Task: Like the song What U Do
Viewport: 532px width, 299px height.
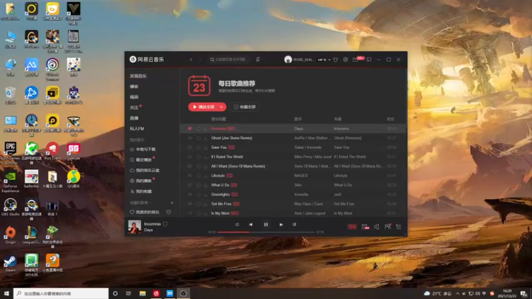Action: coord(198,185)
